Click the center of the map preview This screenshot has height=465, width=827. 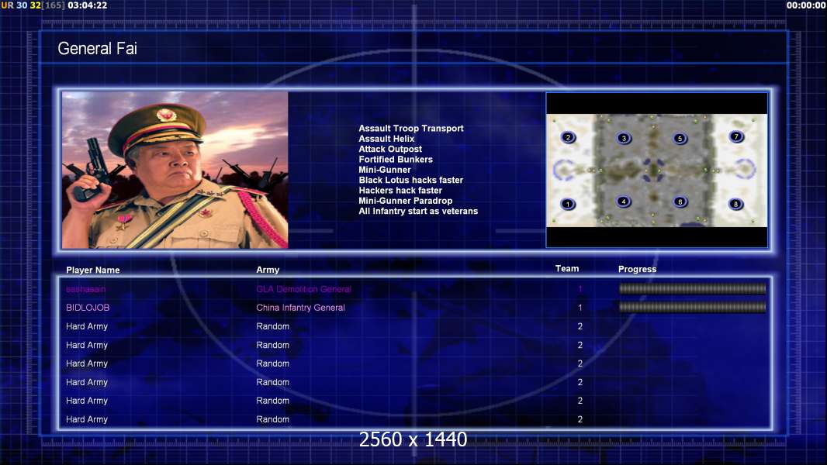656,170
